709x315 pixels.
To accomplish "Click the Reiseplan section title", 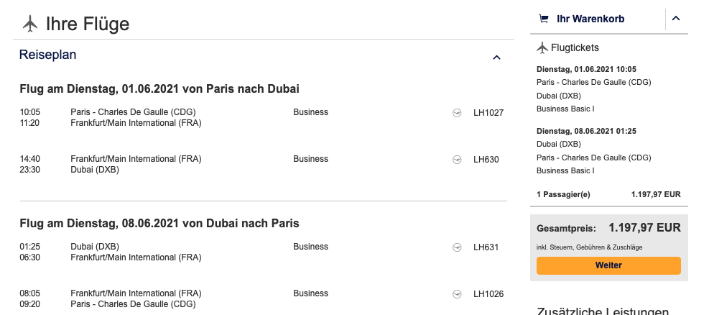I will coord(47,55).
